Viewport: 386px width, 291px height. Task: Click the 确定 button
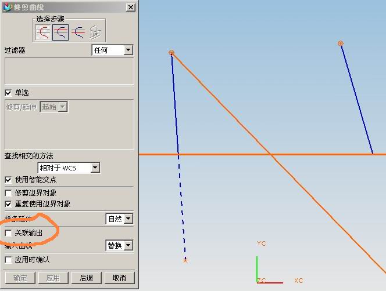(20, 278)
